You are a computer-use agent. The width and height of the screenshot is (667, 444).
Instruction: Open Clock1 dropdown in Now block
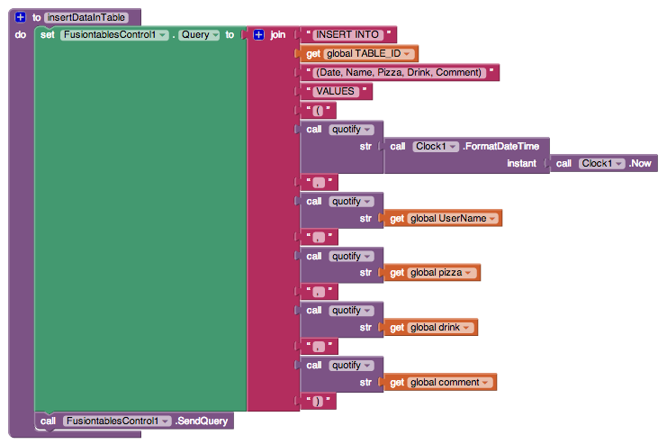[x=601, y=164]
